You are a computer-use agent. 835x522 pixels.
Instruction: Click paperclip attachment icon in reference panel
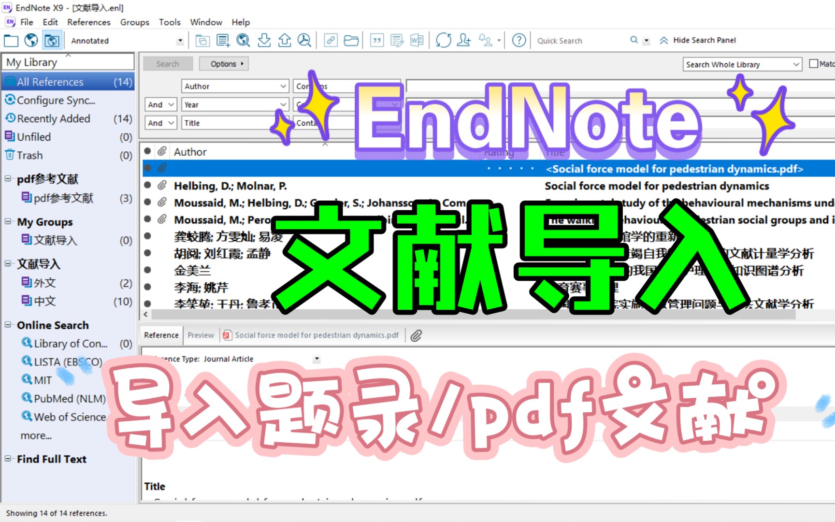[416, 335]
